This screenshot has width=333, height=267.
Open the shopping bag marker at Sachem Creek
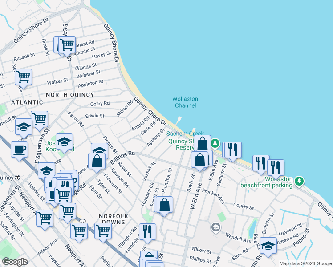pyautogui.click(x=203, y=143)
